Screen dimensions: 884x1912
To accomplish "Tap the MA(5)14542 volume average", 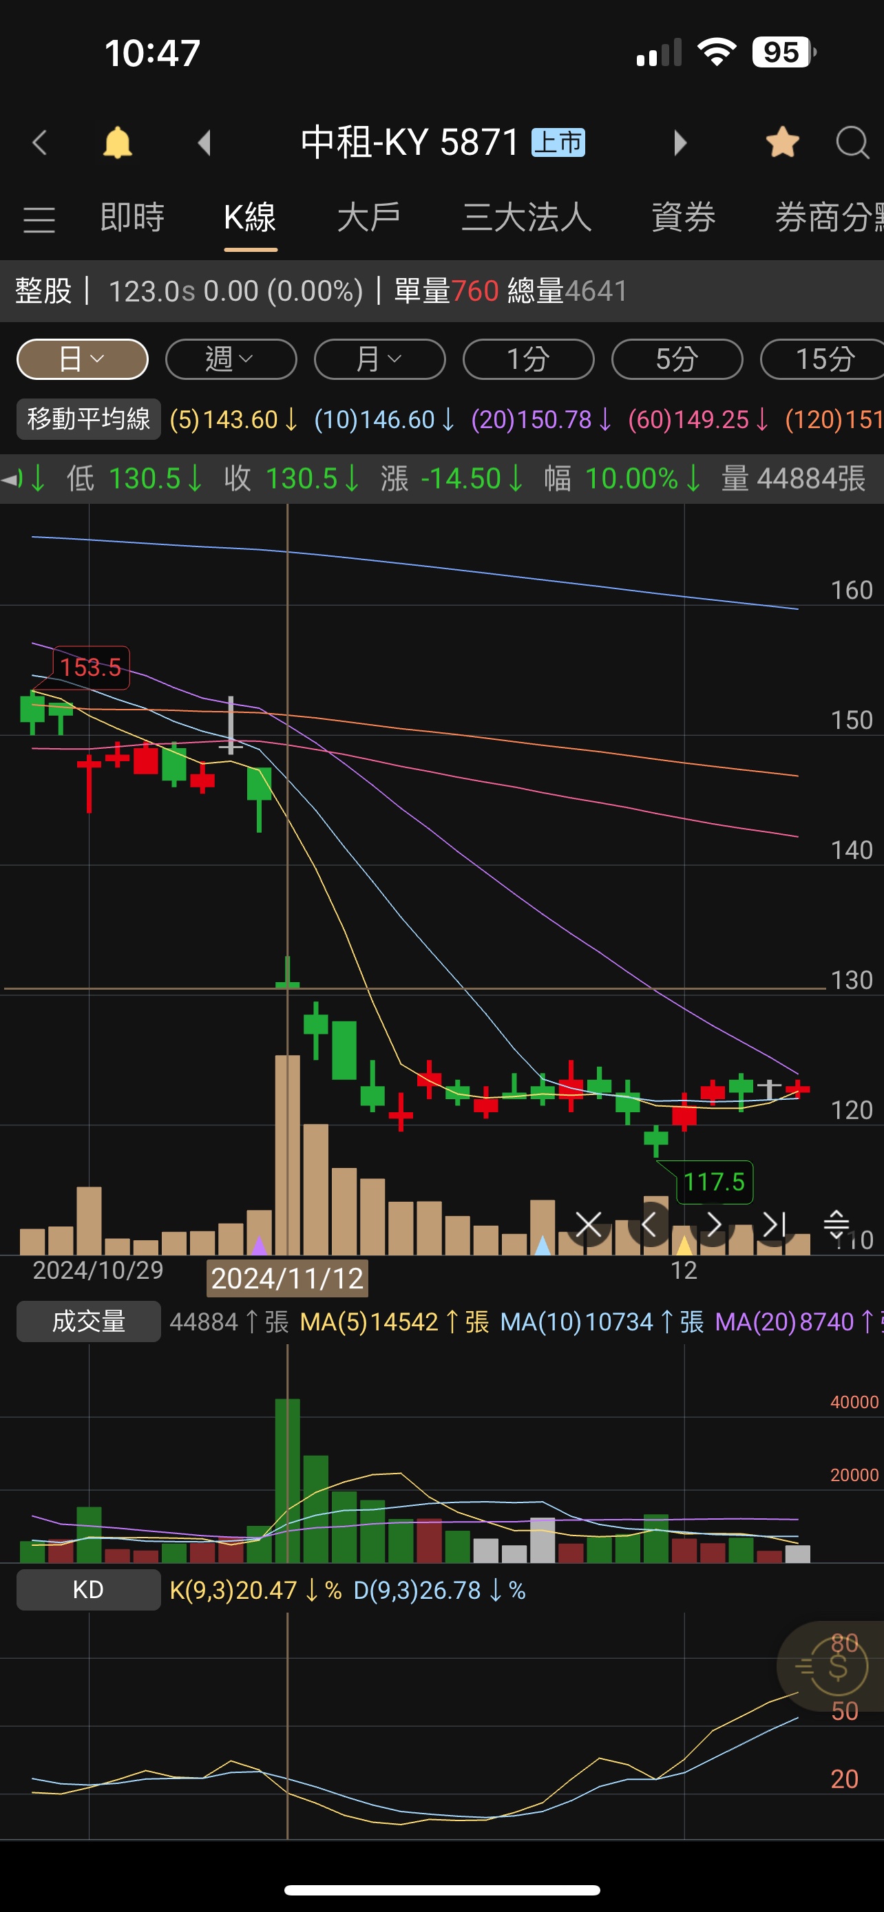I will point(394,1322).
